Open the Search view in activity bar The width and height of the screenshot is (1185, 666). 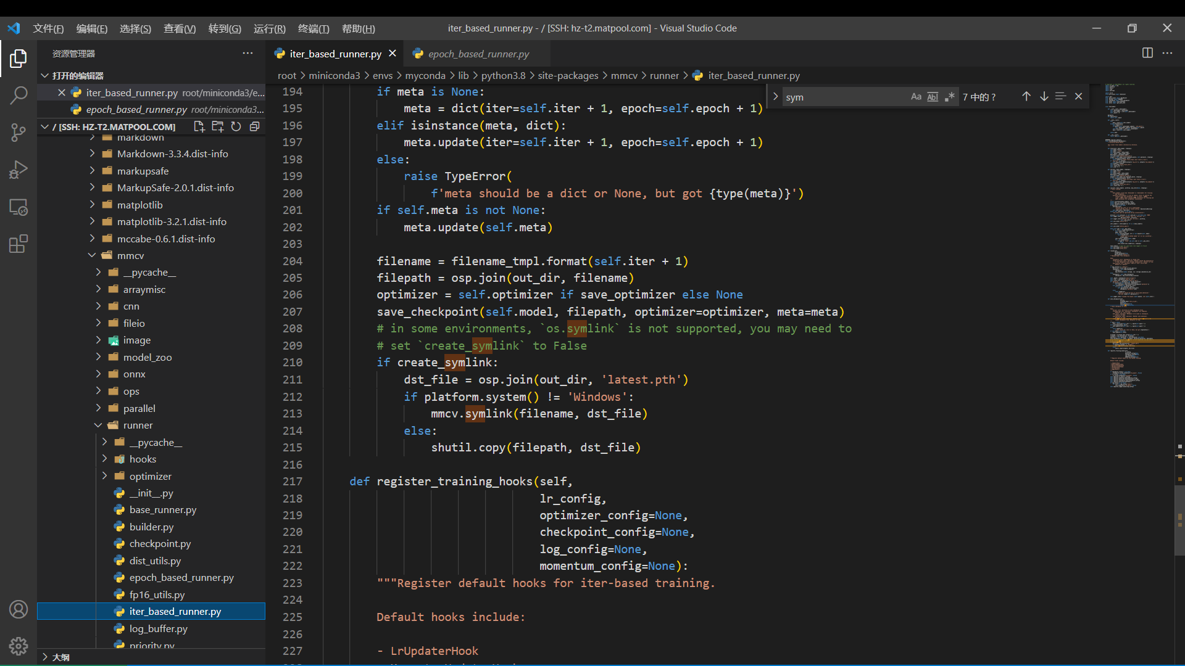(x=19, y=95)
